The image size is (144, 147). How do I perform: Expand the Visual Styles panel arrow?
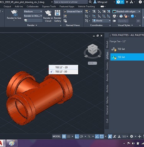[x=132, y=25]
